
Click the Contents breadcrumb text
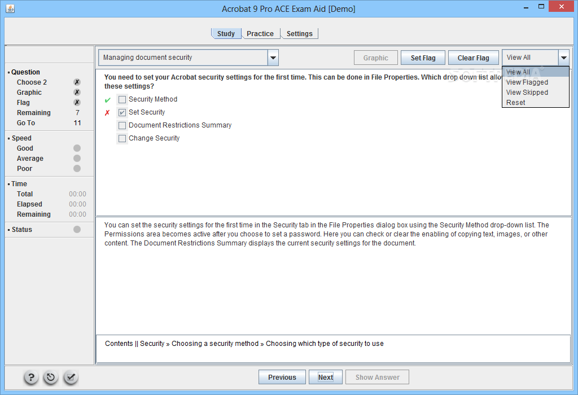(119, 344)
